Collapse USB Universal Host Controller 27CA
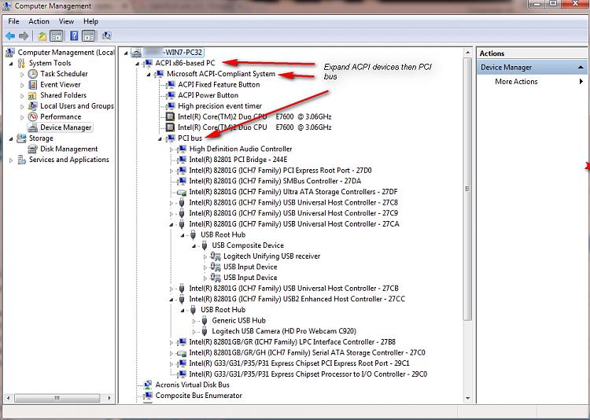Image resolution: width=590 pixels, height=420 pixels. 171,225
